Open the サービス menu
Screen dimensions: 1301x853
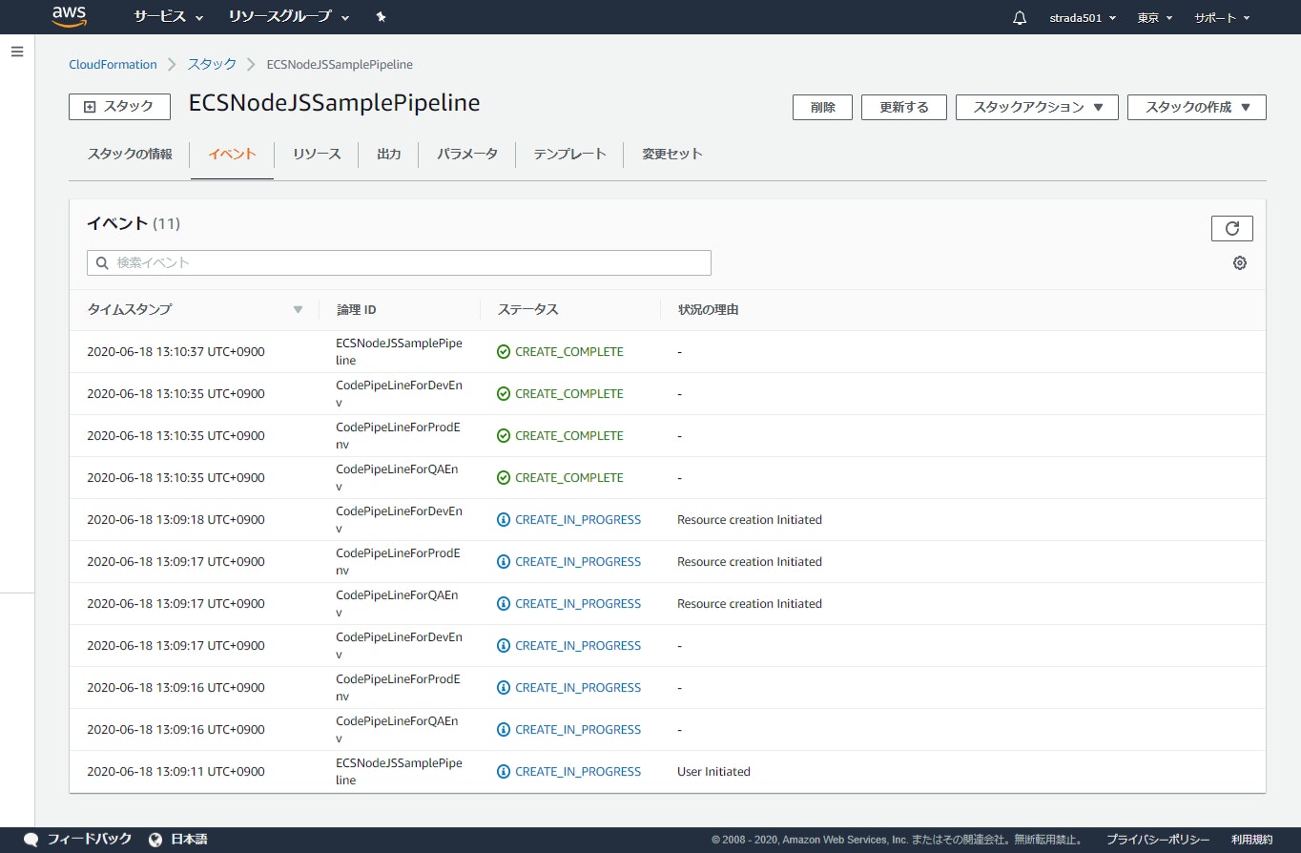click(x=160, y=16)
